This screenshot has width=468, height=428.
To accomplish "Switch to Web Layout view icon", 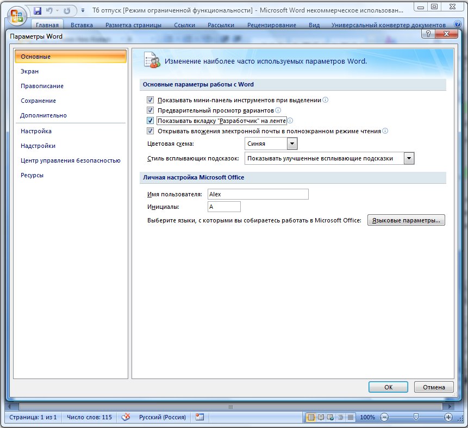I will (x=330, y=417).
